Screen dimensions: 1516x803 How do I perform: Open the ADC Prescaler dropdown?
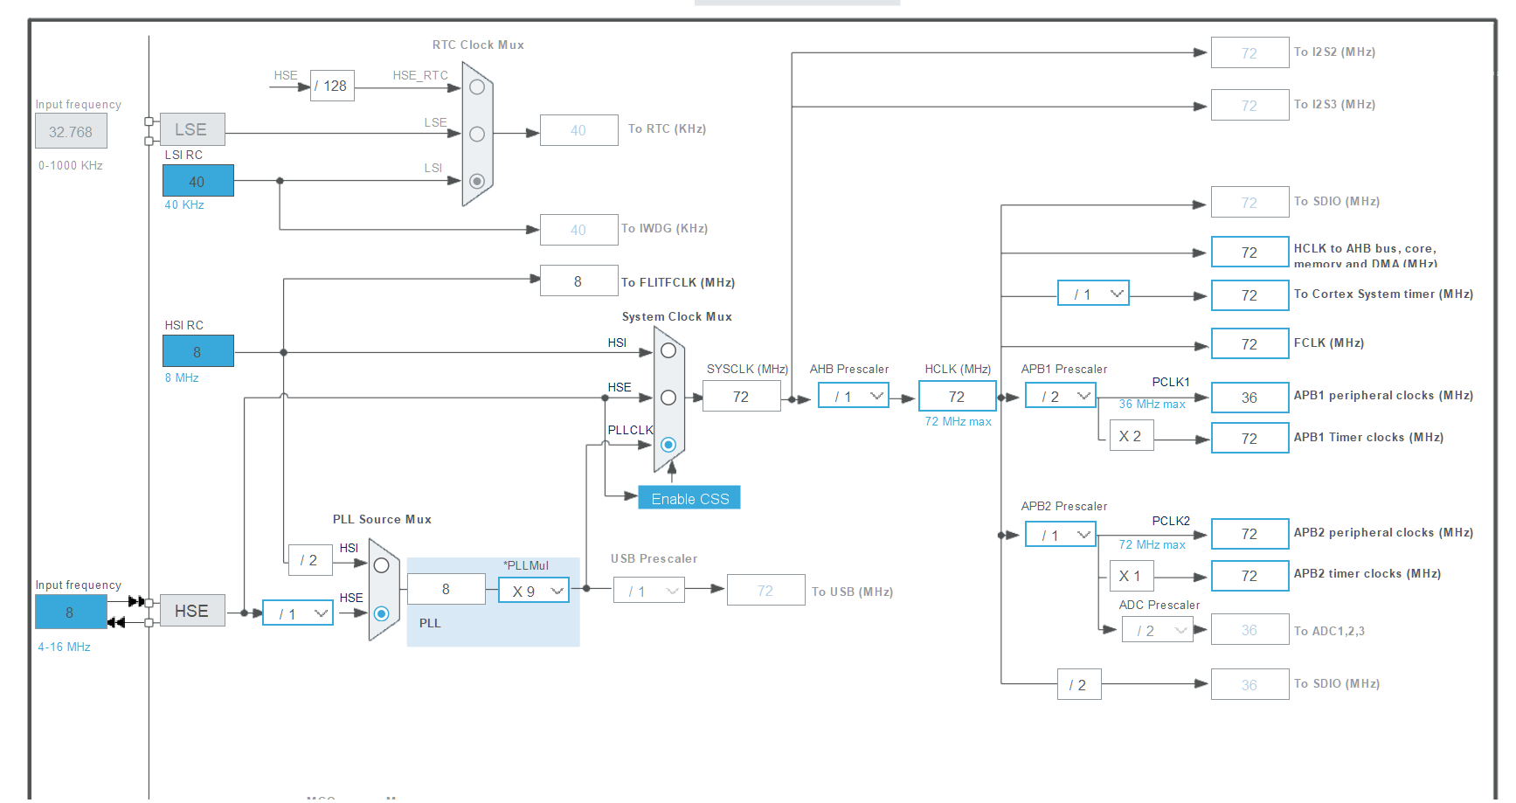click(1158, 630)
